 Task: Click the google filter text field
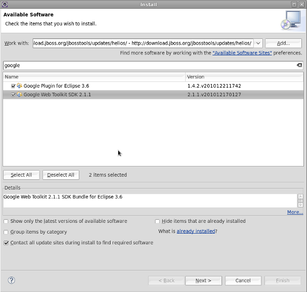(x=150, y=65)
